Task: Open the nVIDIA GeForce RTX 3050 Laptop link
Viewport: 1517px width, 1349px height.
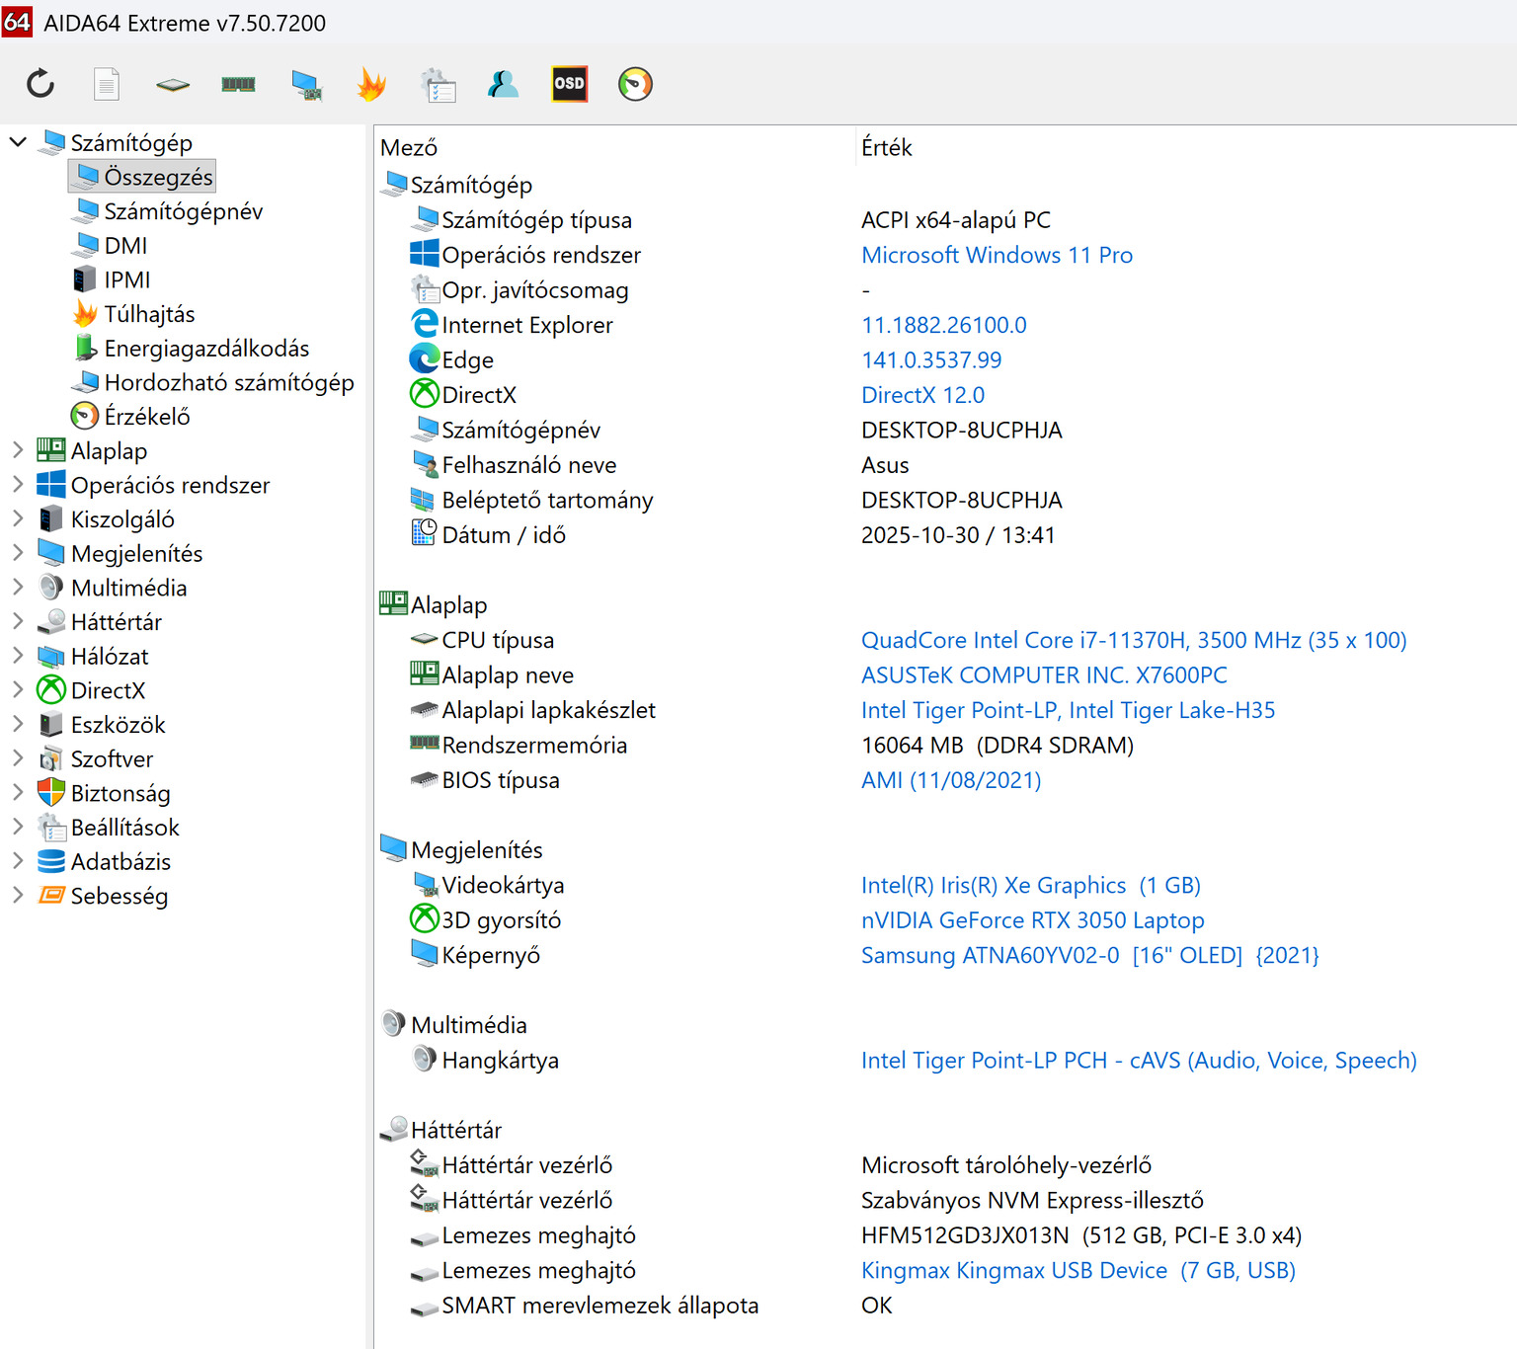Action: point(1033,919)
